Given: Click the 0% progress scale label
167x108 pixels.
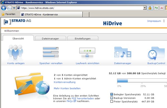Looking at the screenshot, I should click(119, 86).
